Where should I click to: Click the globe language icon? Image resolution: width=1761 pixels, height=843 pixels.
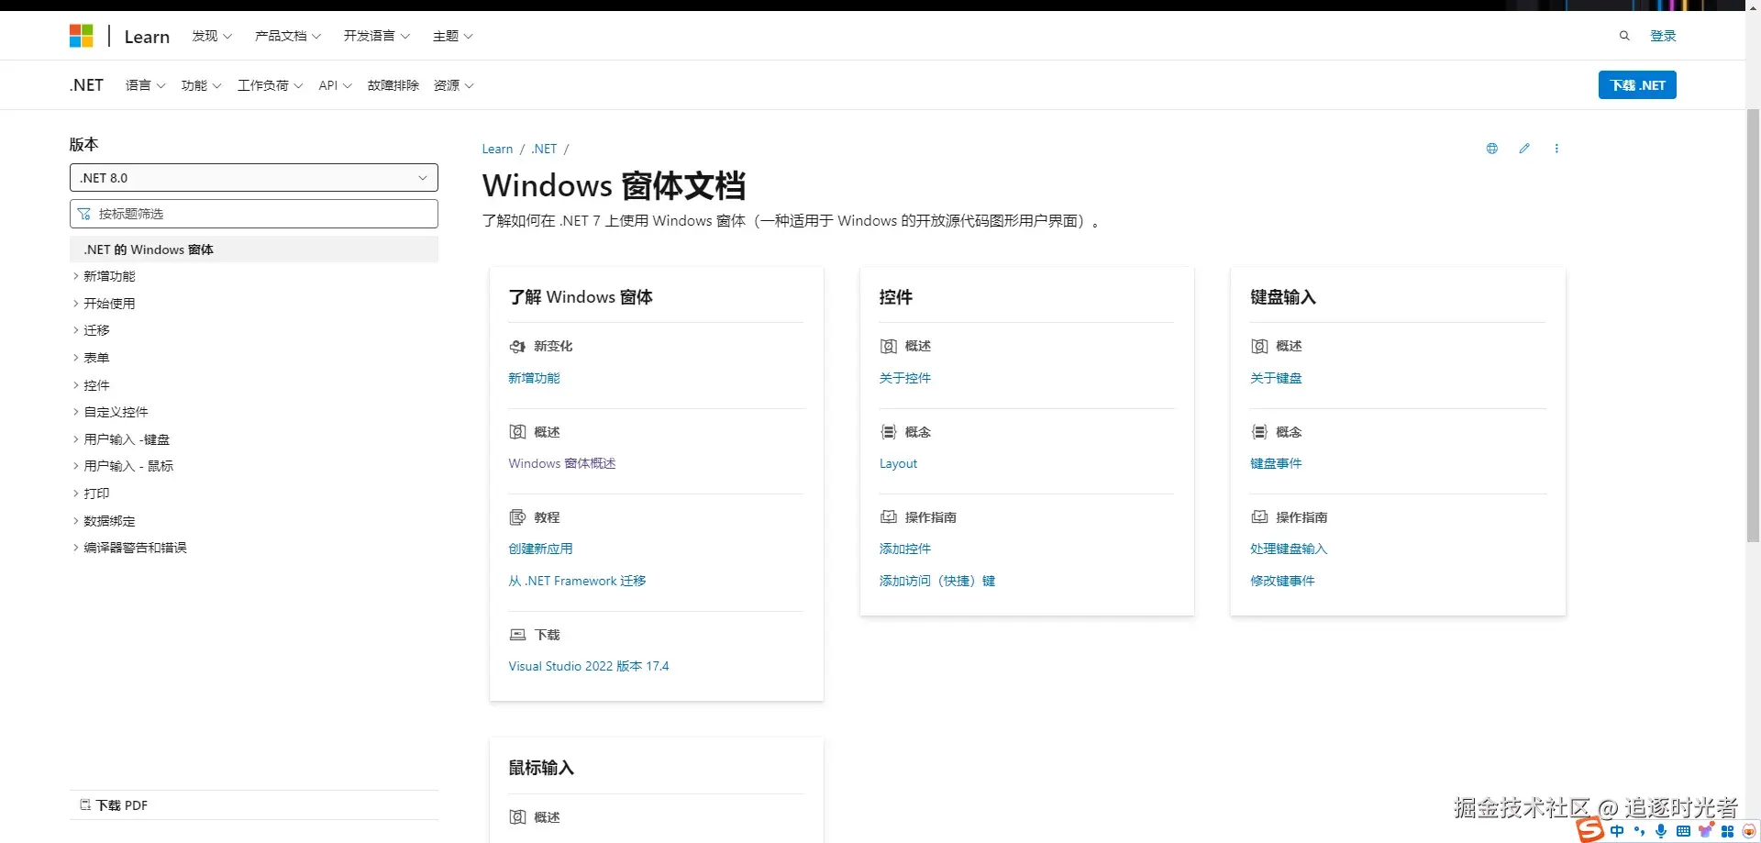click(x=1492, y=149)
